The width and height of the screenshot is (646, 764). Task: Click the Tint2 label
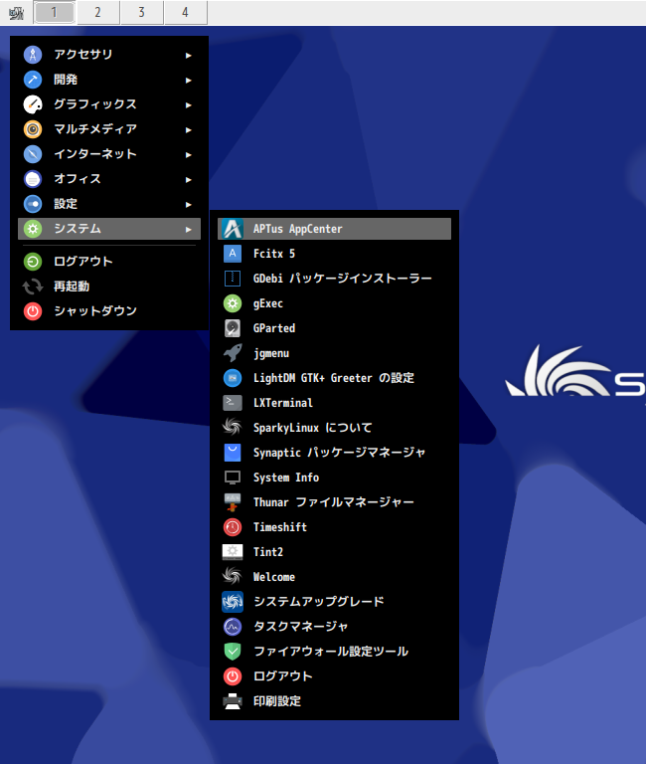coord(268,552)
